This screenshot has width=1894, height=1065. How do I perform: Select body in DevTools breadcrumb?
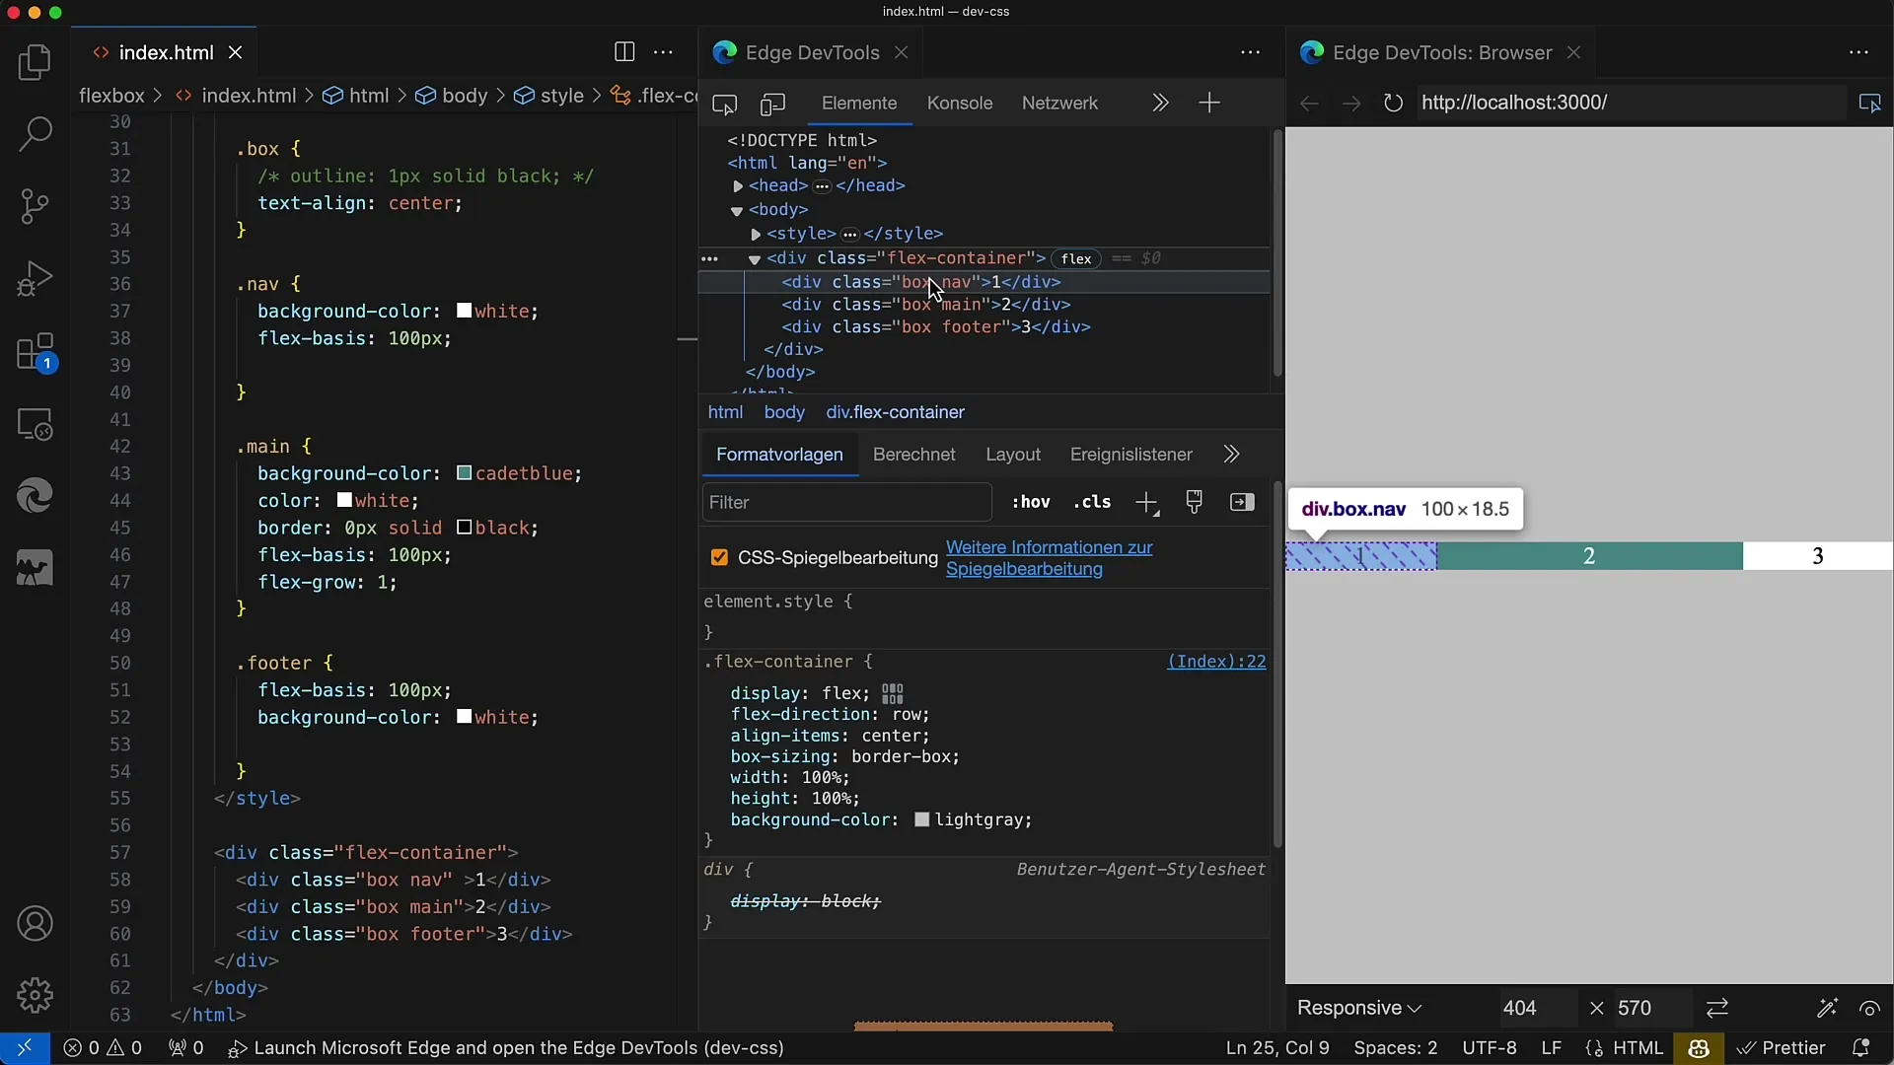click(x=784, y=412)
